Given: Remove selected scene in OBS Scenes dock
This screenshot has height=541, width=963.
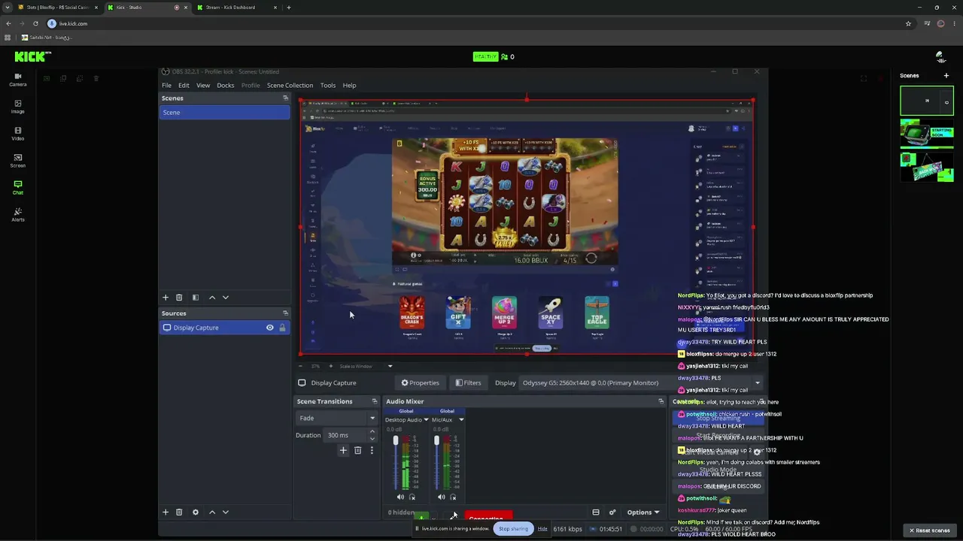Looking at the screenshot, I should pos(179,298).
